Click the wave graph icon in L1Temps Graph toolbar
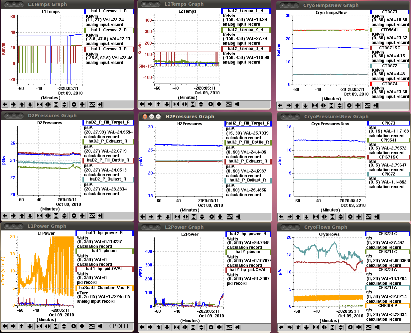Screen dimensions: 411x333 tap(92, 105)
